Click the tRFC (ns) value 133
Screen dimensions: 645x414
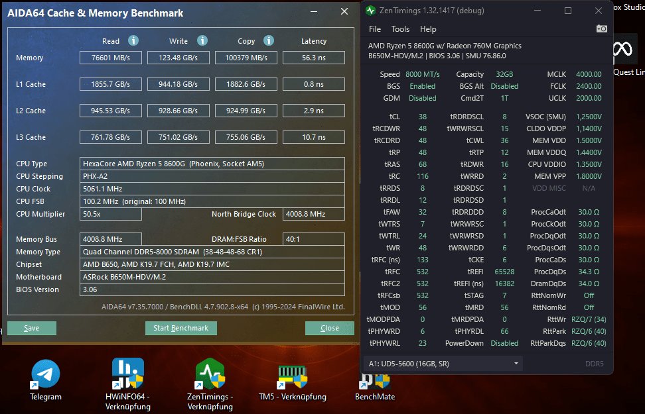pos(423,260)
